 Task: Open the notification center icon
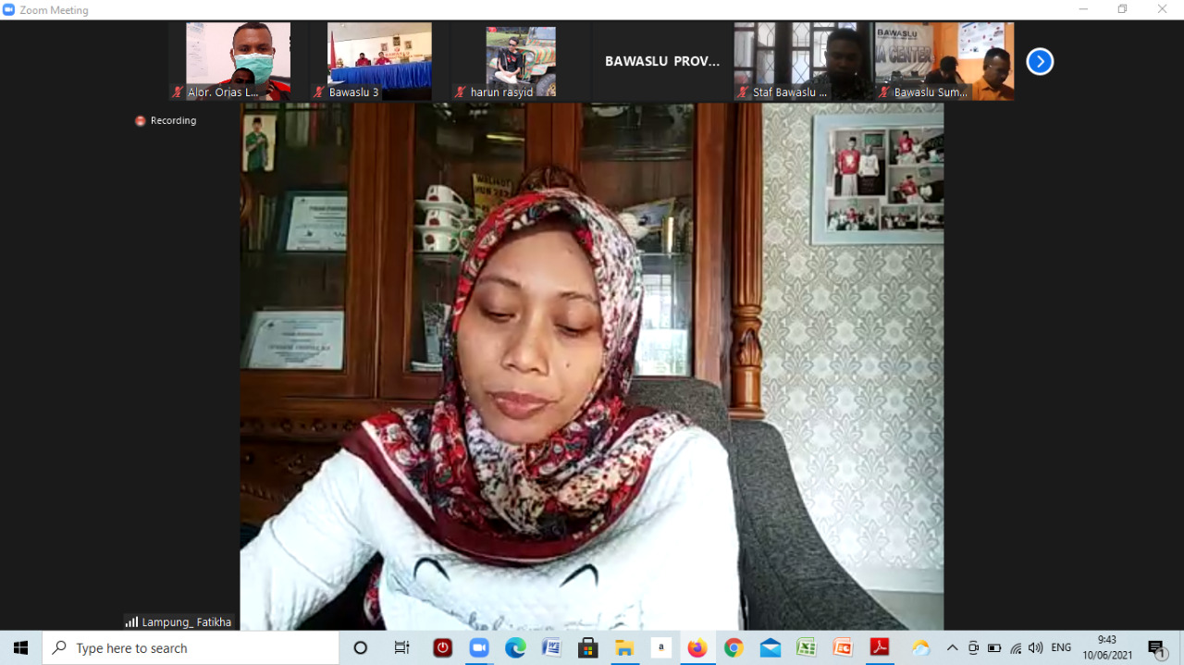click(x=1157, y=648)
